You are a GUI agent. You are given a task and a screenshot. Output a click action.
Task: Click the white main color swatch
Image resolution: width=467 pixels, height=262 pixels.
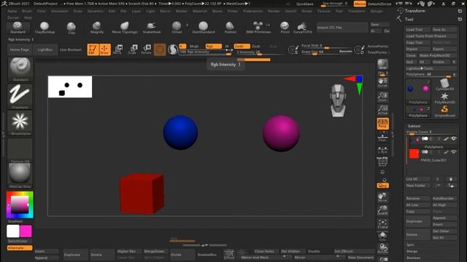coord(13,231)
